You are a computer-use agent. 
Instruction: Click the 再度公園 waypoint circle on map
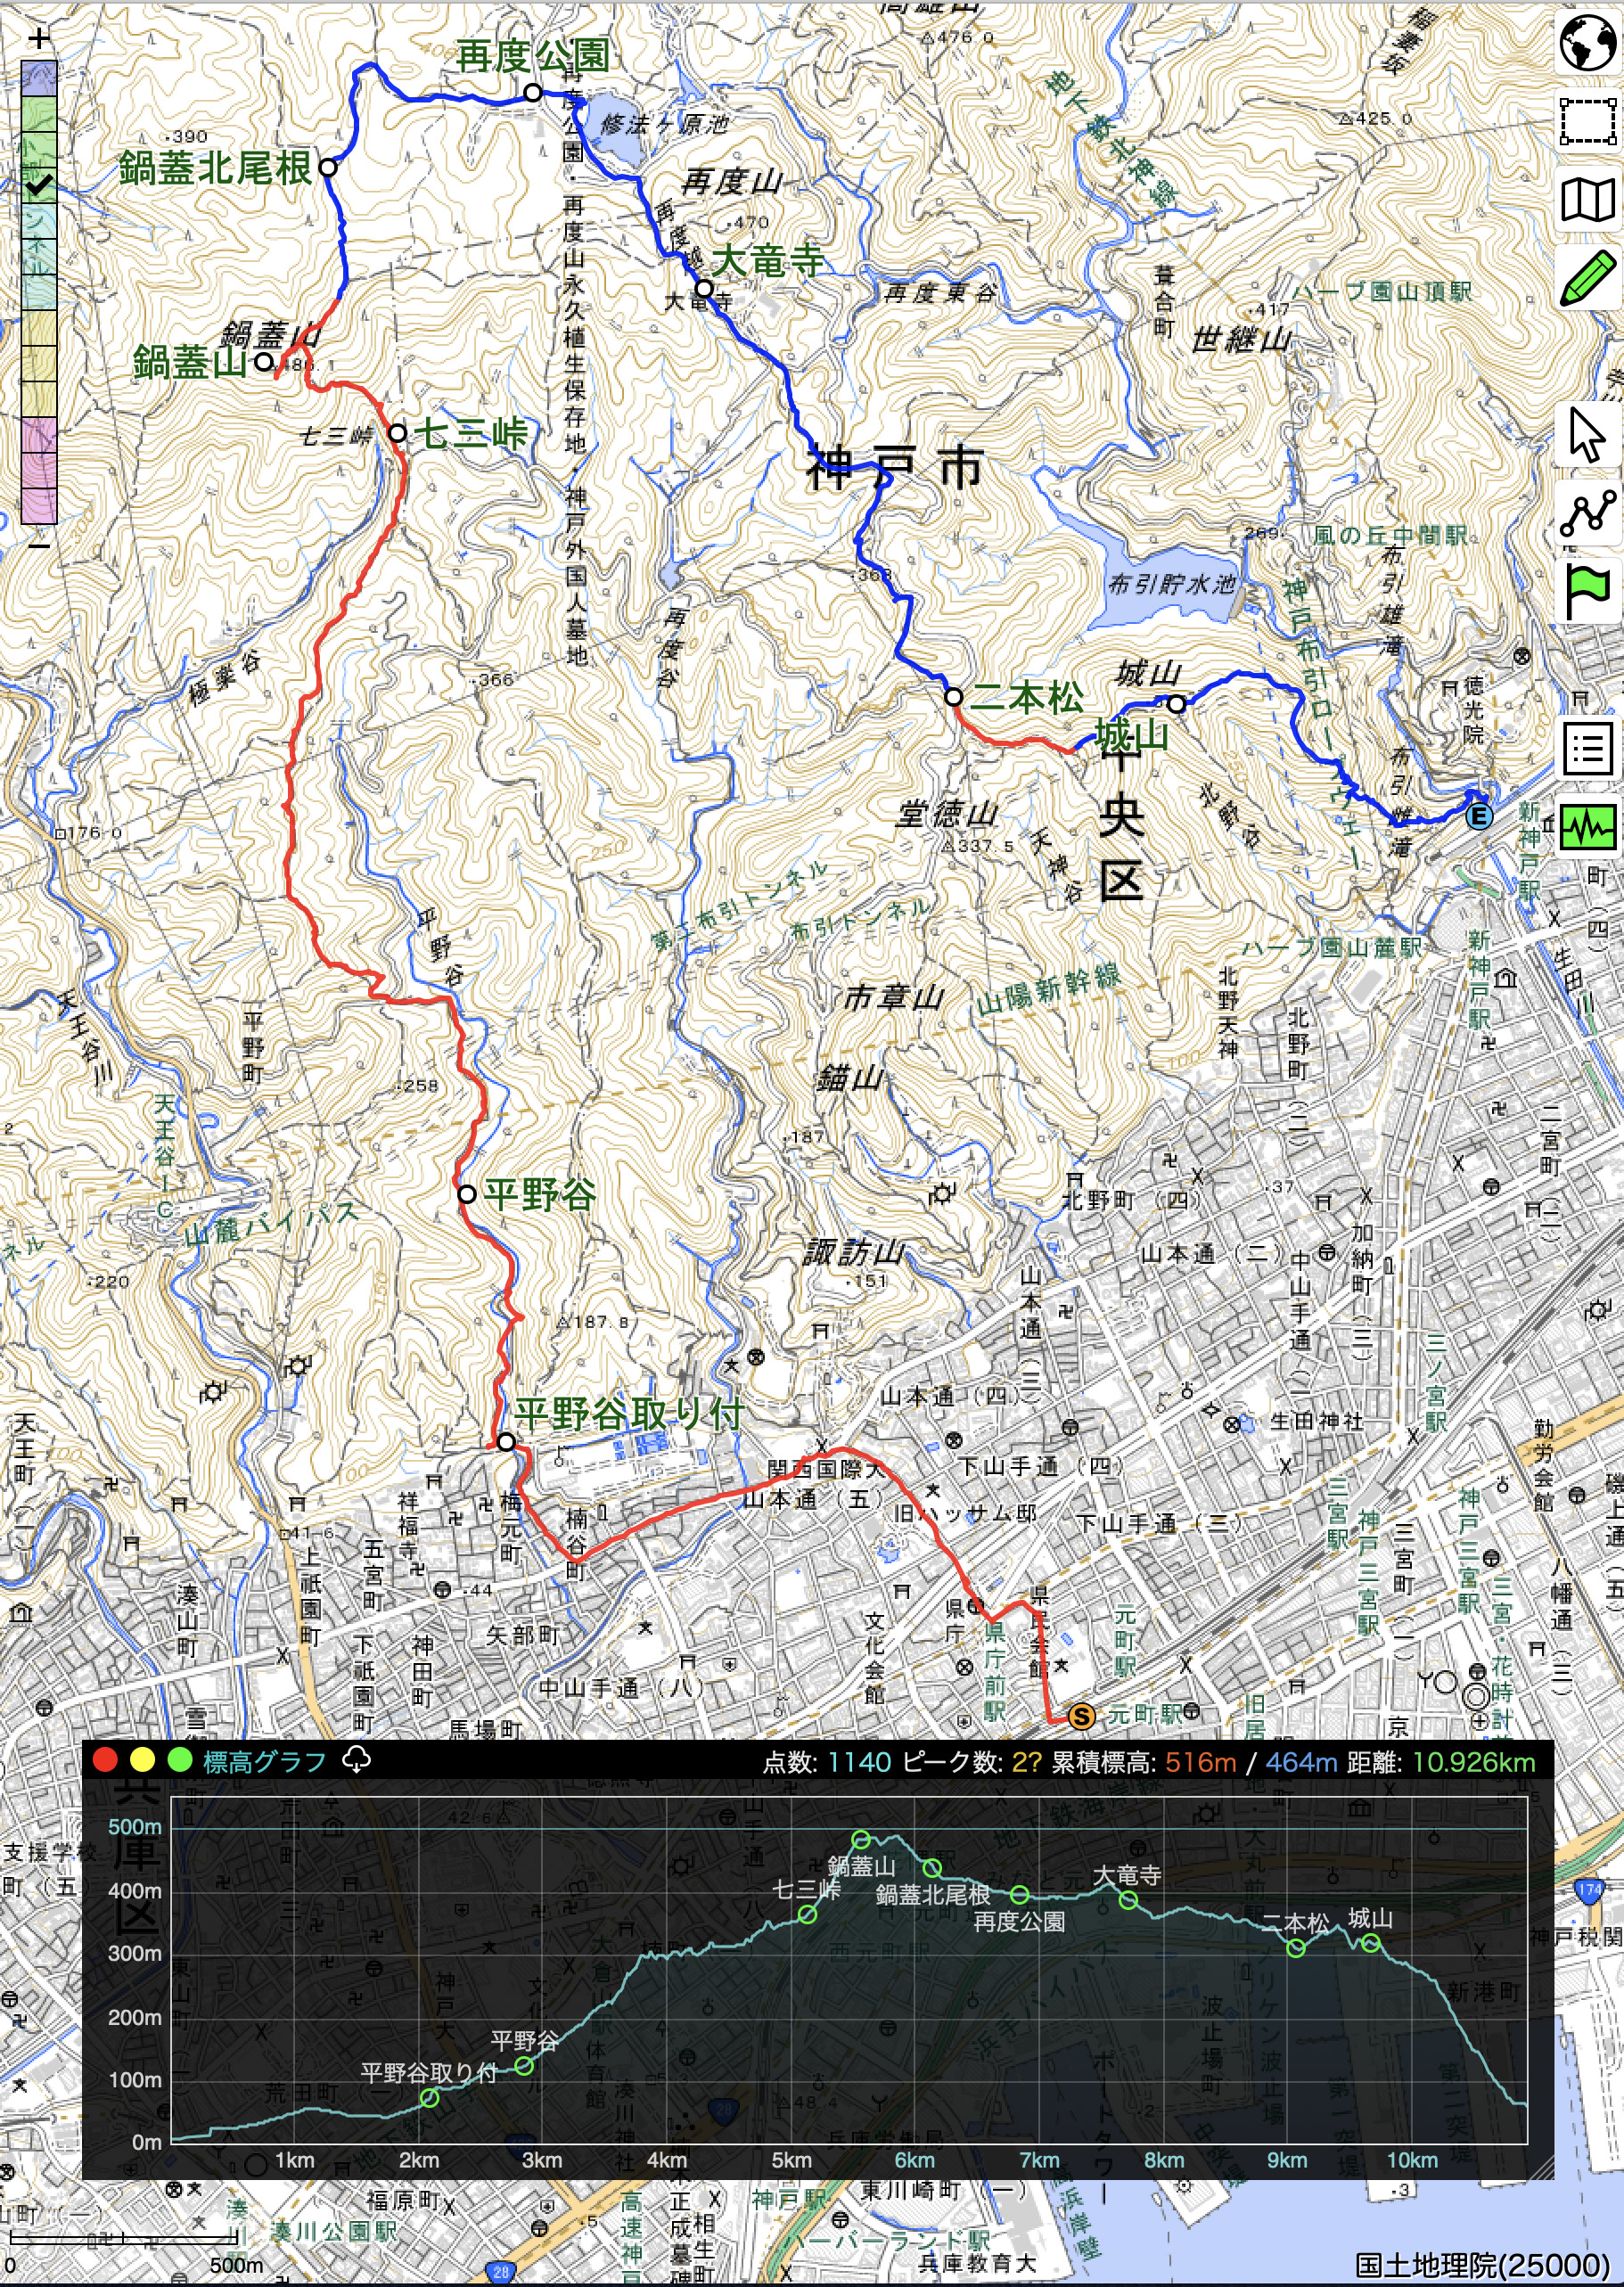533,93
